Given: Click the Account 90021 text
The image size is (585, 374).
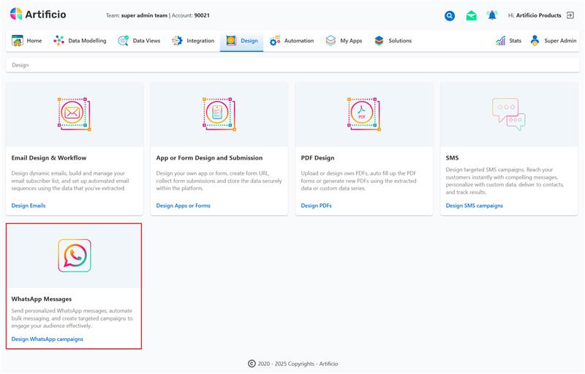Looking at the screenshot, I should [191, 15].
